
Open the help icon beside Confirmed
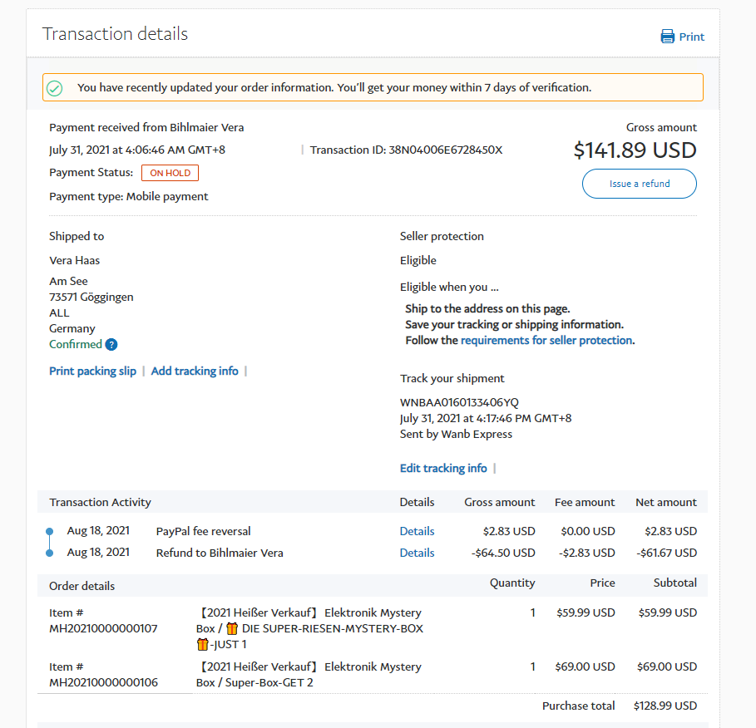[111, 345]
